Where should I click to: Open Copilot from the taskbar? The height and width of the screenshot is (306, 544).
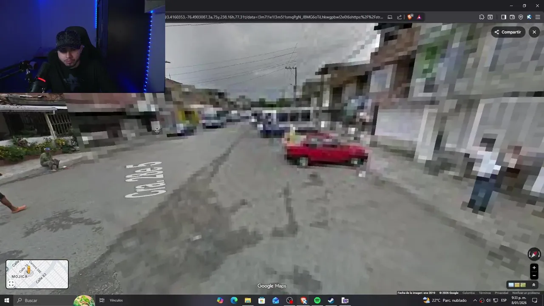[220, 300]
